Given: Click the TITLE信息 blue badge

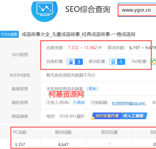Looking at the screenshot, I should click(x=9, y=34).
